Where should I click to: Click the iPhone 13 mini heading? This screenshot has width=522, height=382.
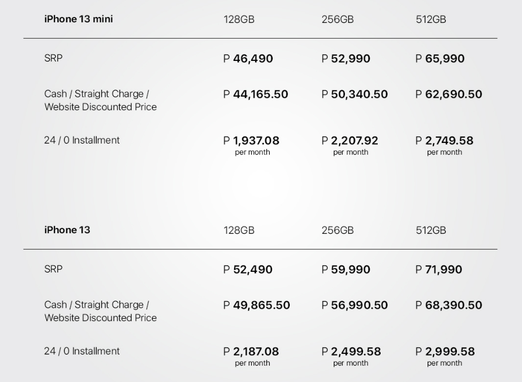pyautogui.click(x=79, y=19)
